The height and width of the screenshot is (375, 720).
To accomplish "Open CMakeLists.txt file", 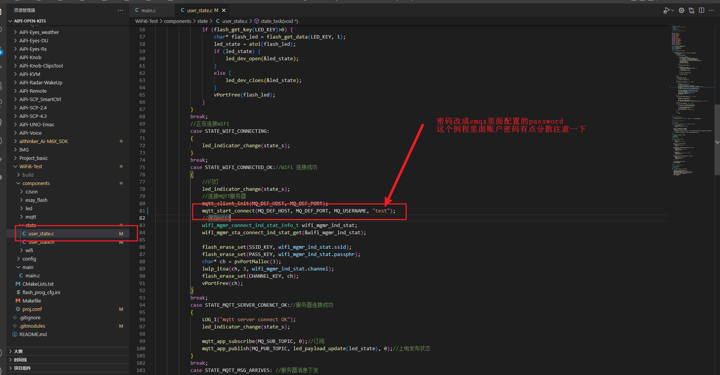I will click(69, 284).
